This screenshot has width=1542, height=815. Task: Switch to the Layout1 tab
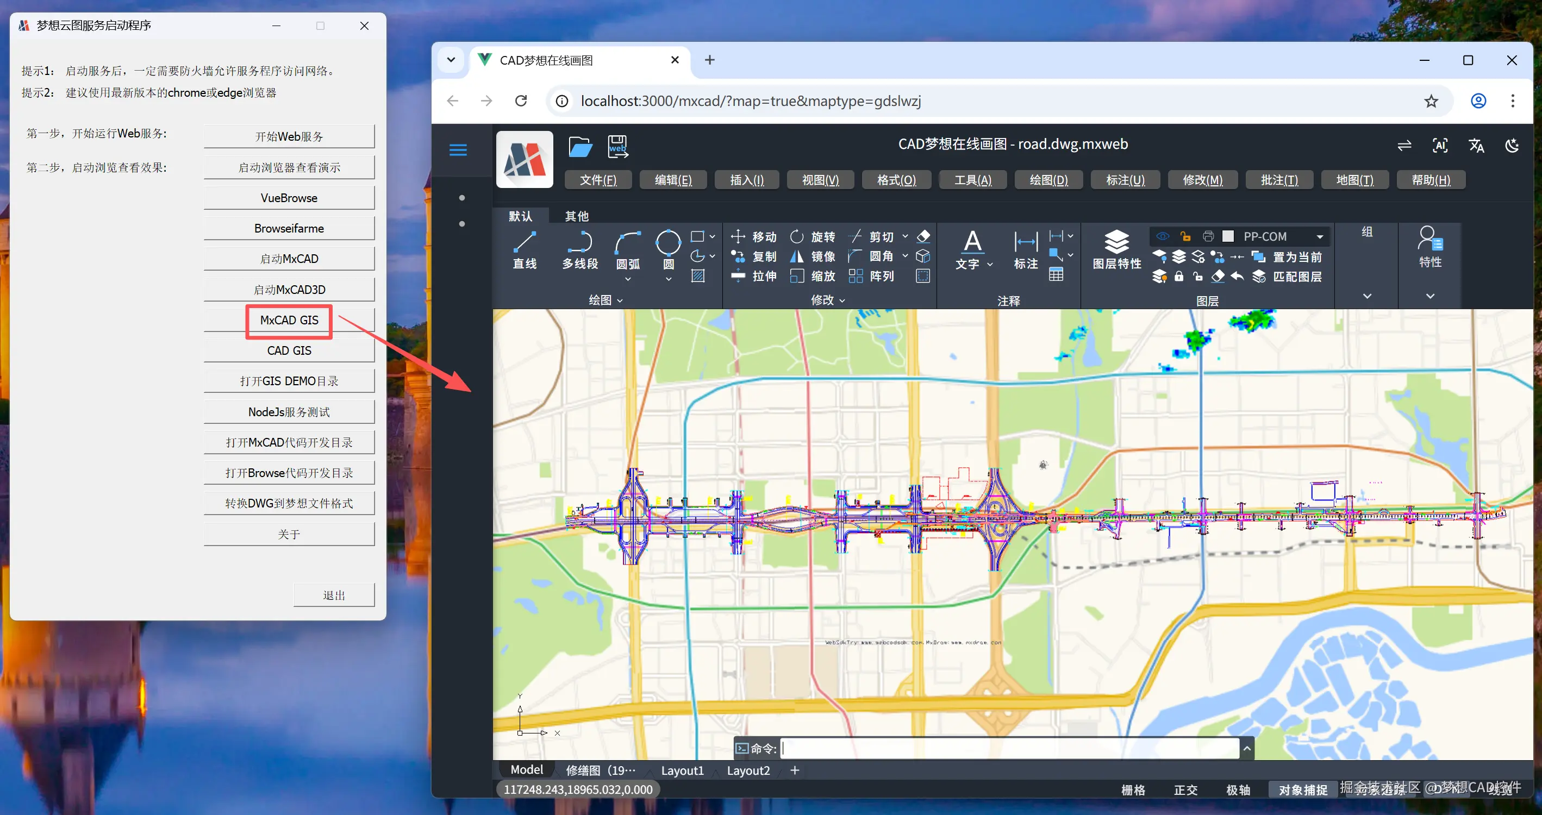(682, 771)
